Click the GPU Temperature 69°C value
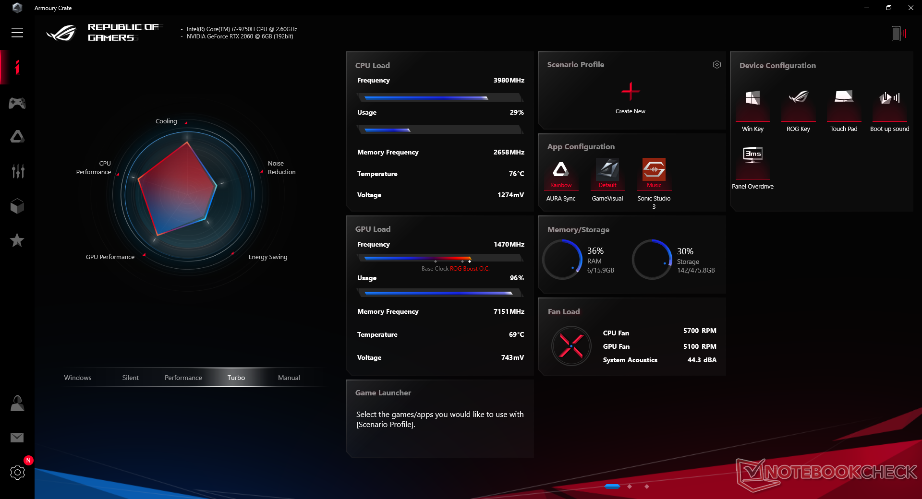This screenshot has height=499, width=922. (517, 334)
